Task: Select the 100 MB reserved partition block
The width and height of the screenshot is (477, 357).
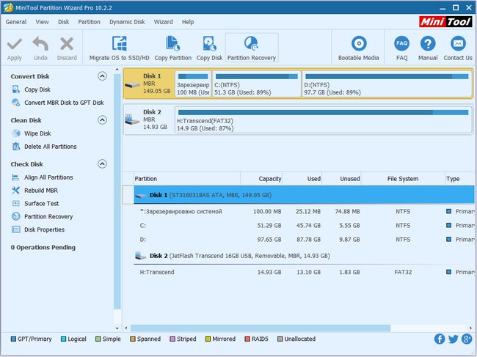Action: (x=193, y=84)
